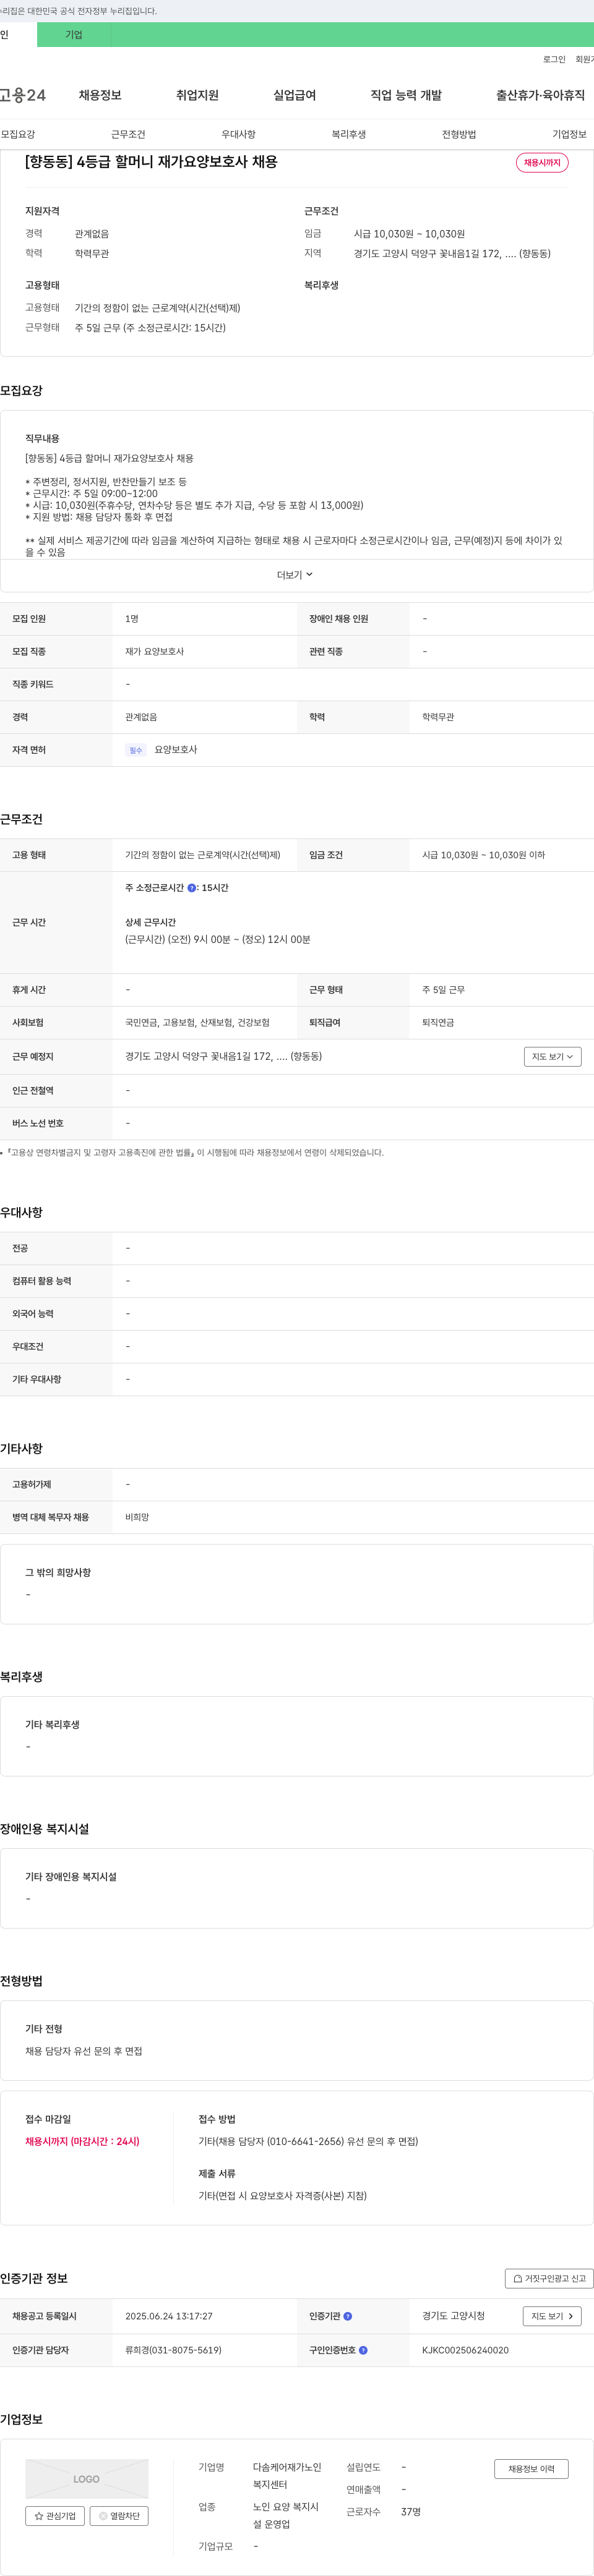Open 채용정보 이력 history button
The image size is (594, 2576).
coord(531,2468)
